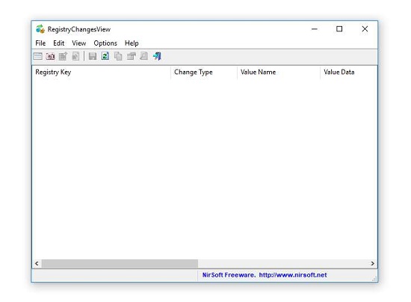This screenshot has width=411, height=302.
Task: Click the Properties toolbar icon
Action: 131,56
